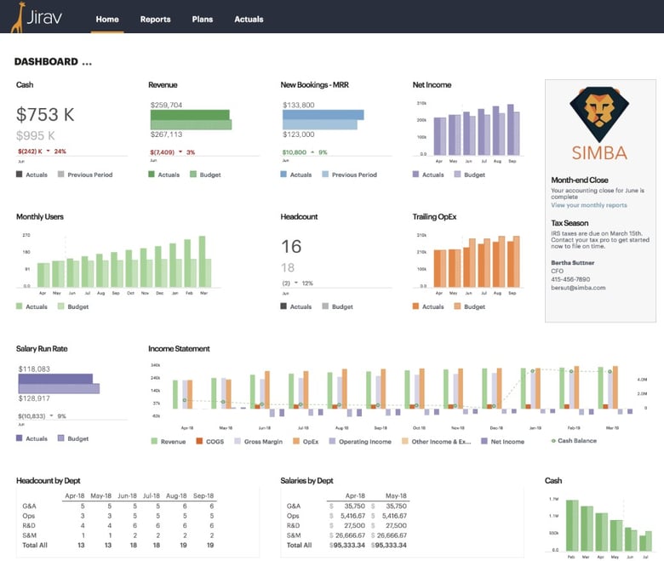Click May-18 header in Salaries by Dept
Viewport: 664px width, 561px height.
coord(396,495)
